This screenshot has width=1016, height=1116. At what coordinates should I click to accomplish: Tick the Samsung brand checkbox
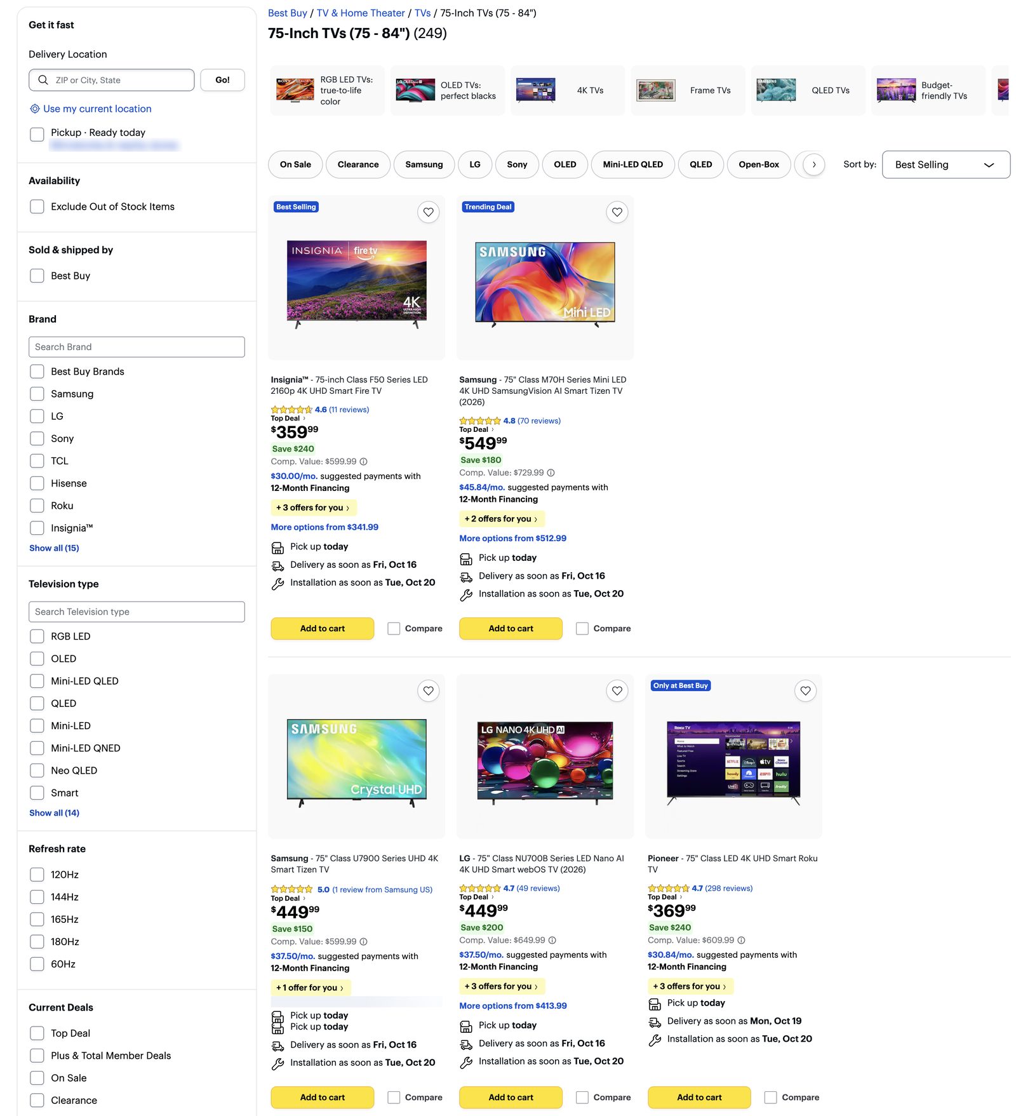coord(37,394)
